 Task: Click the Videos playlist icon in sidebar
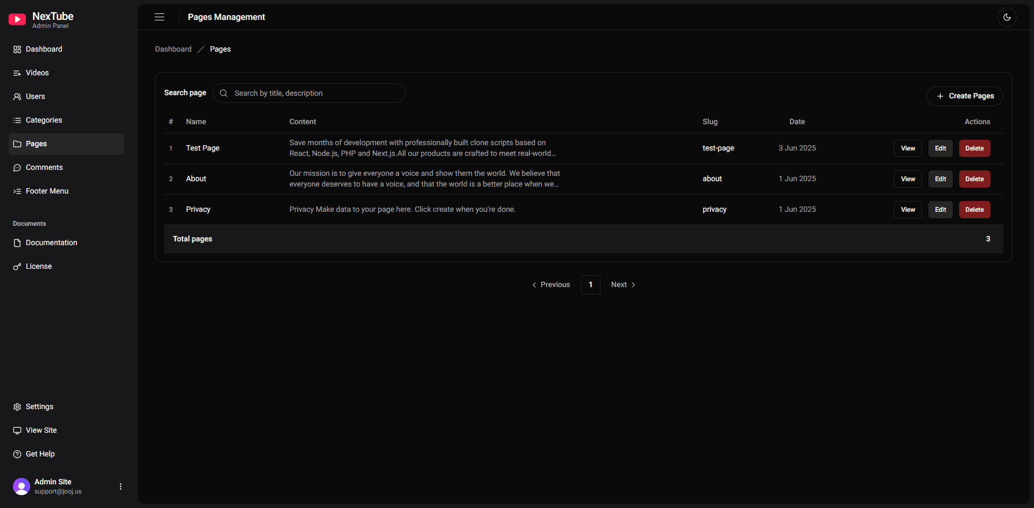click(x=17, y=73)
